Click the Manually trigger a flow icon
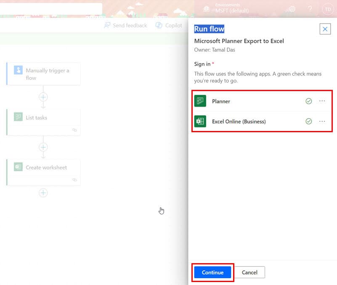The image size is (337, 285). click(x=18, y=70)
